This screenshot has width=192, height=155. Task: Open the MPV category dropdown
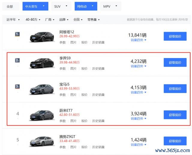111,6
